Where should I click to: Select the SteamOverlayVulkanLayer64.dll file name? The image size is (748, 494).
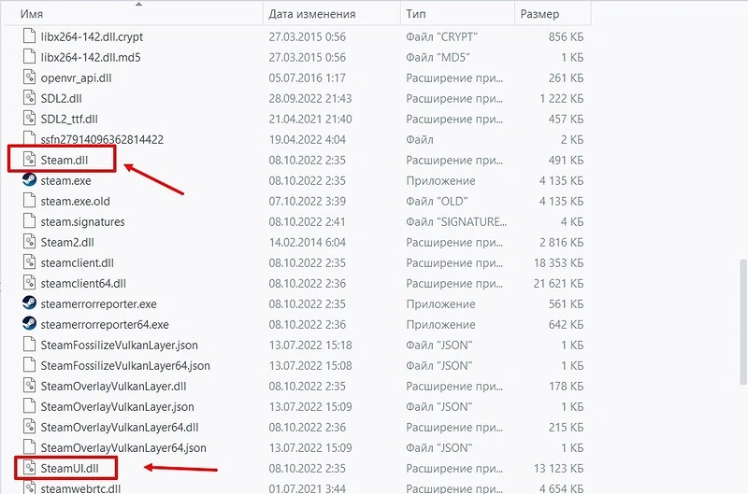[x=120, y=428]
